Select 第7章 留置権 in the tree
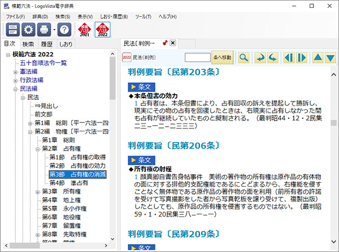Image resolution: width=339 pixels, height=252 pixels. click(61, 226)
